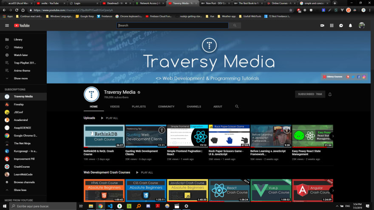Open Google Keep bookmark
The image size is (374, 210).
[85, 17]
